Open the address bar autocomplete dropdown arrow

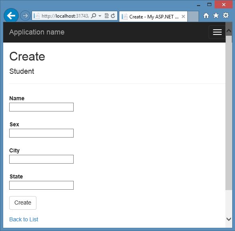coord(100,16)
